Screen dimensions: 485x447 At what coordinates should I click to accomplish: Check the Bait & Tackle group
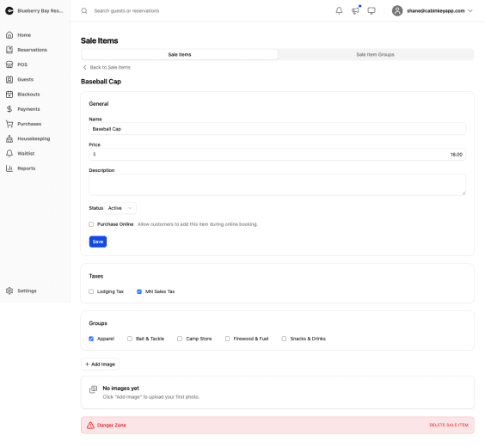tap(130, 339)
